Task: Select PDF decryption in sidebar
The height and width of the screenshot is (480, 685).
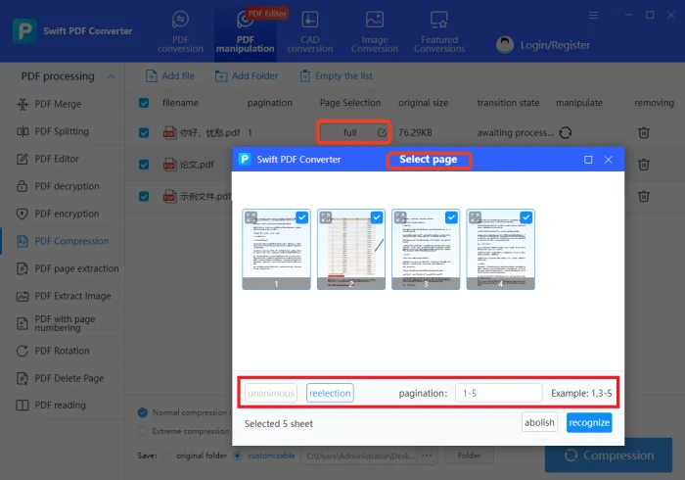Action: [x=62, y=186]
